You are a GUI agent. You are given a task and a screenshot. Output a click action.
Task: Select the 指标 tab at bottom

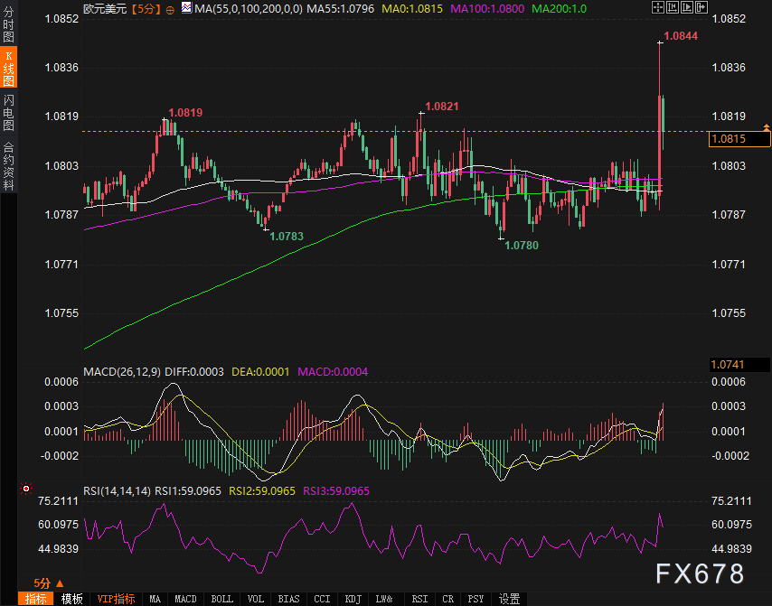[37, 599]
